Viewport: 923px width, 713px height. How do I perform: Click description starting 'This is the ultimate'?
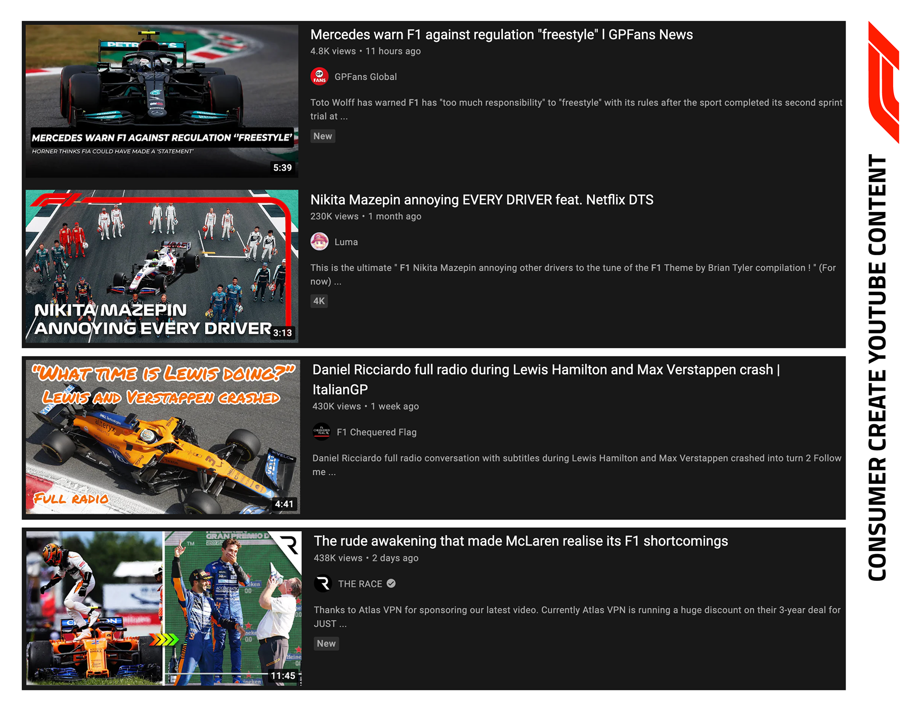tap(573, 275)
